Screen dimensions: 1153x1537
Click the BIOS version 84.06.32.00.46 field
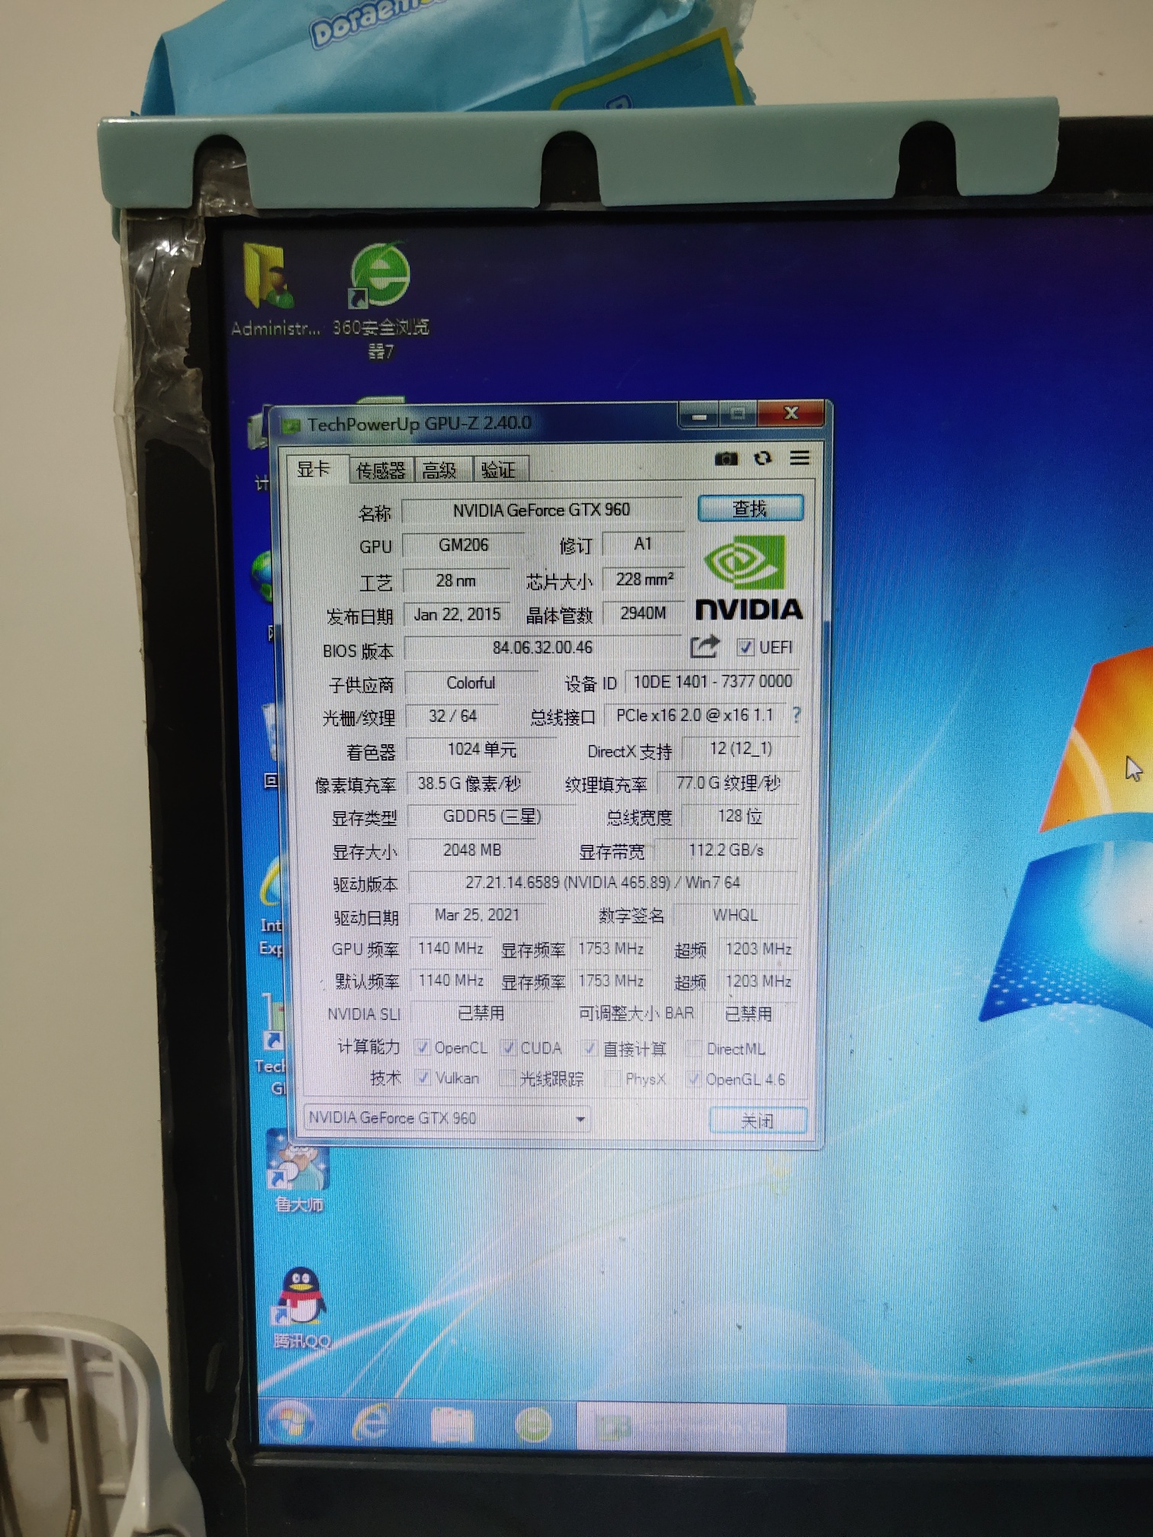(x=542, y=647)
